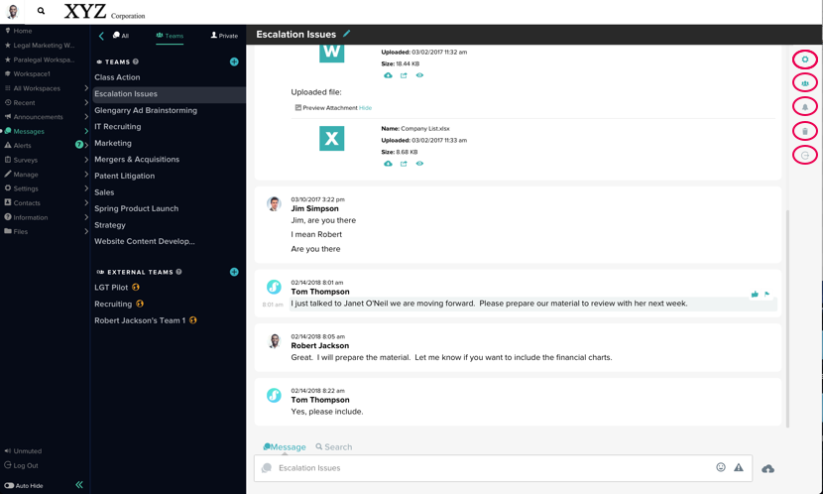Screen dimensions: 823x494
Task: Download the Word document file
Action: [388, 75]
